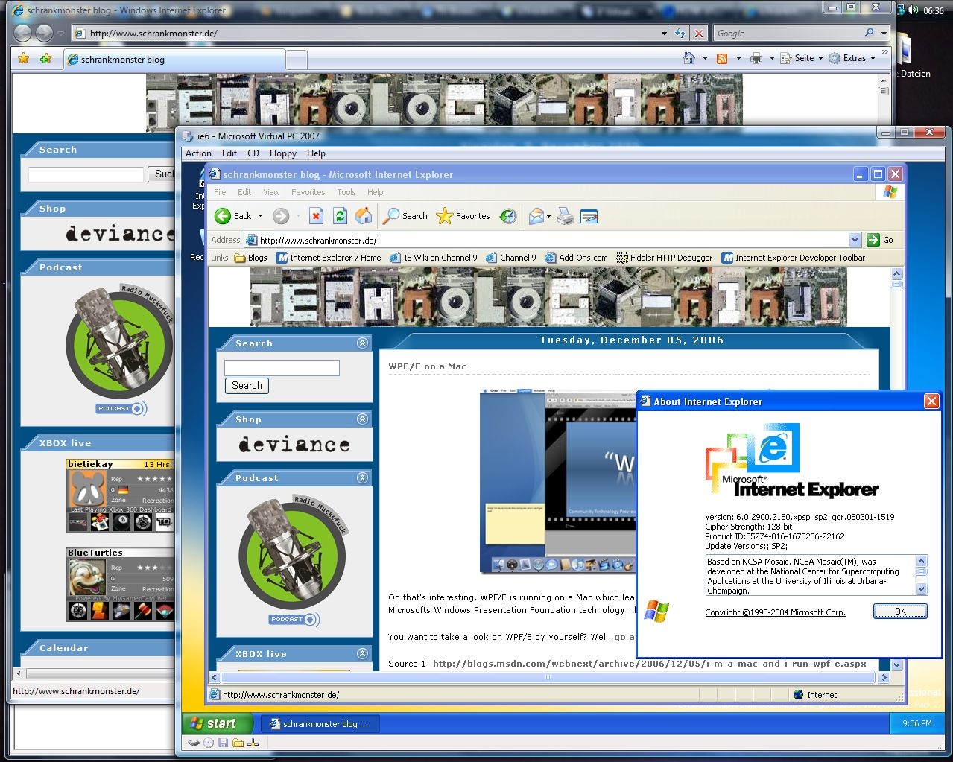Click the IE7 Add to Favorites icon

point(46,58)
